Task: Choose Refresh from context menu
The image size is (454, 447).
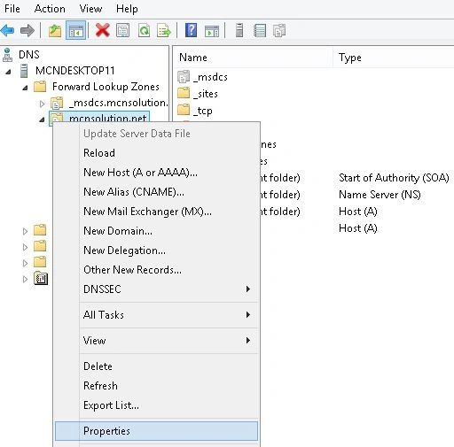Action: 156,386
